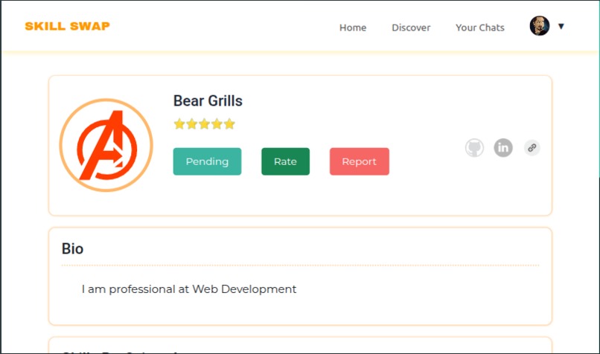This screenshot has height=354, width=600.
Task: Click the bio text about Web Development
Action: click(189, 289)
